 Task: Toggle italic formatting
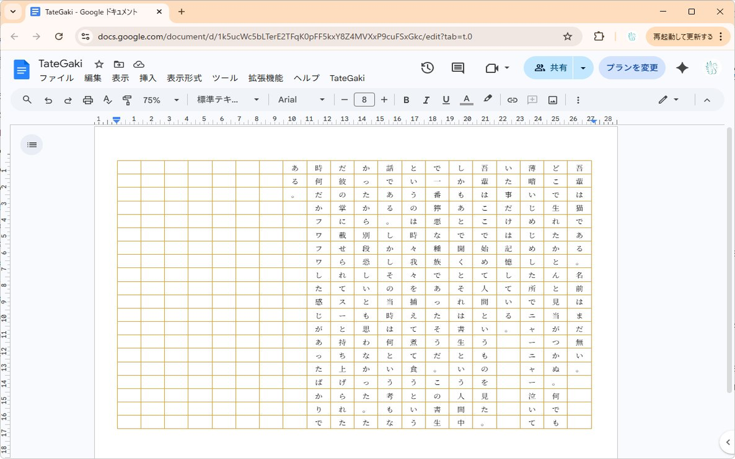[x=426, y=100]
